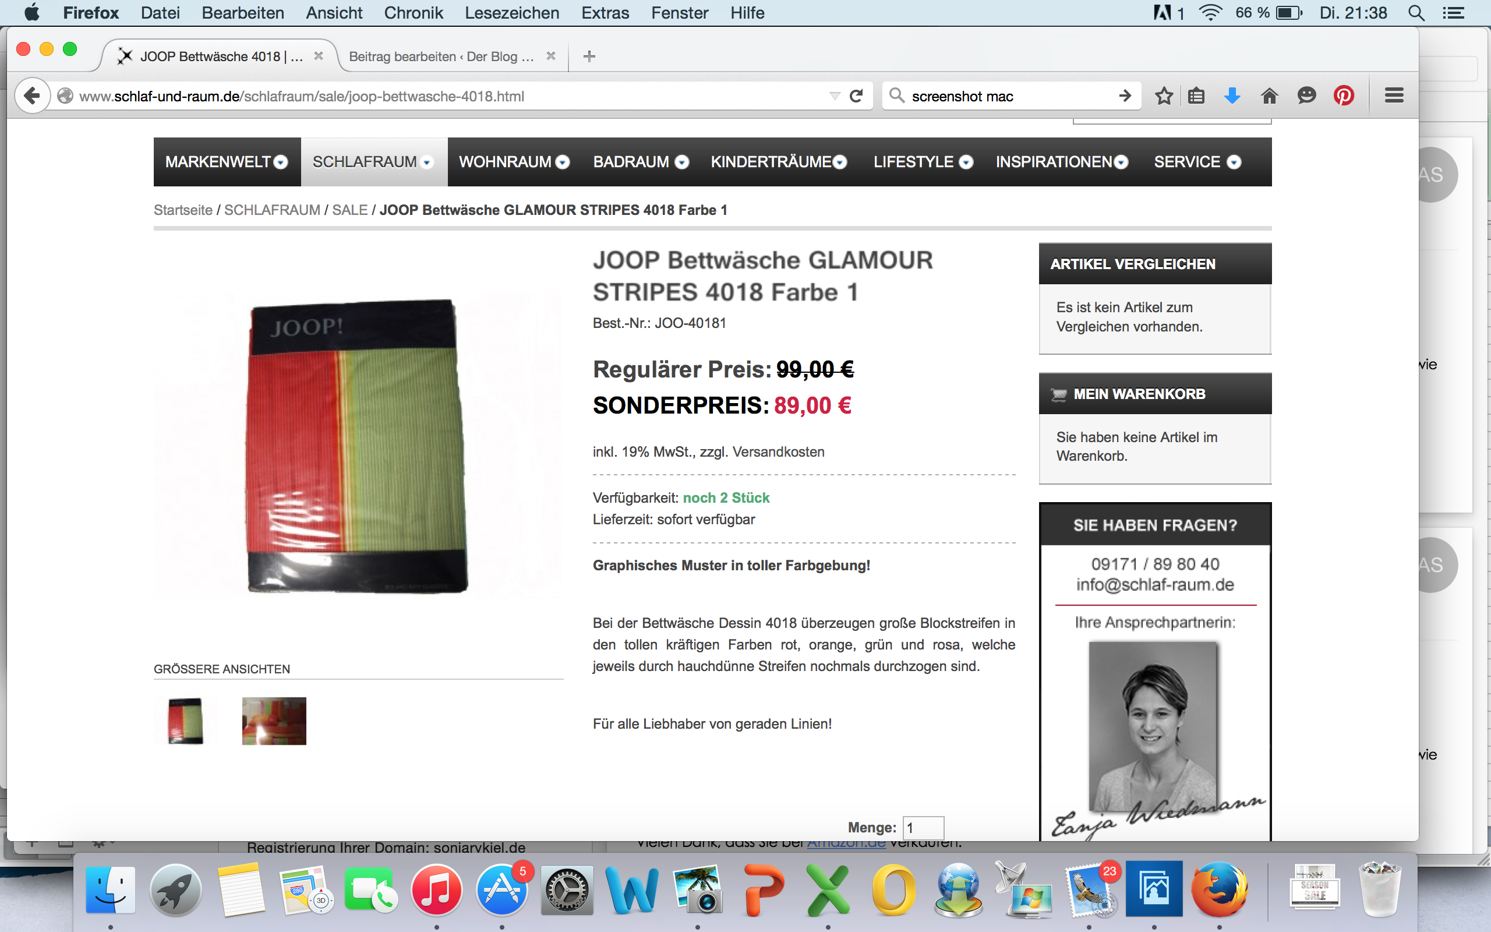
Task: Reload the page with the refresh icon
Action: coord(856,96)
